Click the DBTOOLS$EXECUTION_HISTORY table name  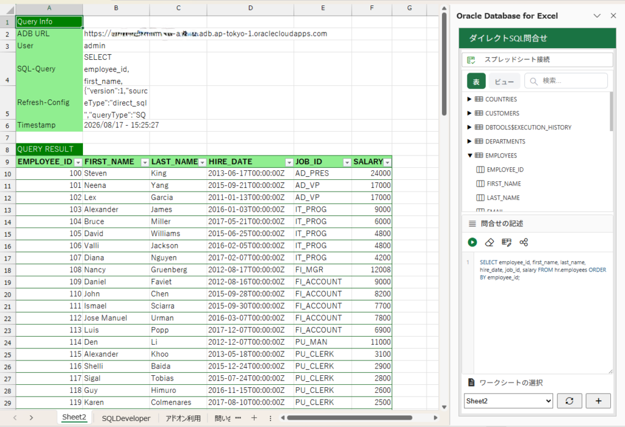tap(528, 127)
